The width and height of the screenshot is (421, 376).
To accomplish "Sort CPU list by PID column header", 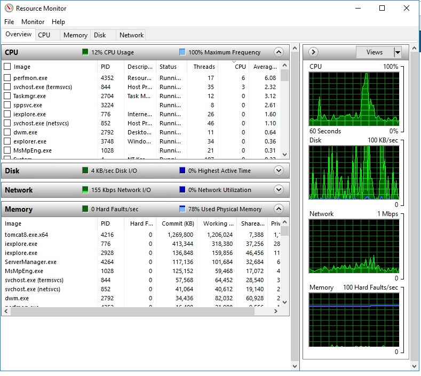I will coord(110,67).
